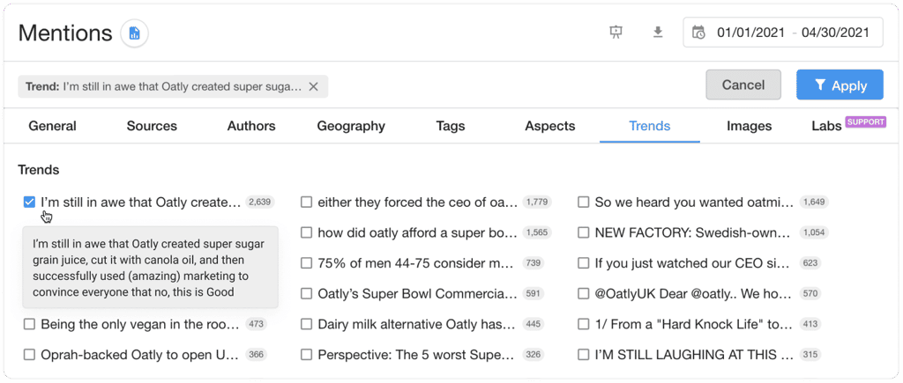
Task: Apply the selected filters
Action: coord(840,85)
